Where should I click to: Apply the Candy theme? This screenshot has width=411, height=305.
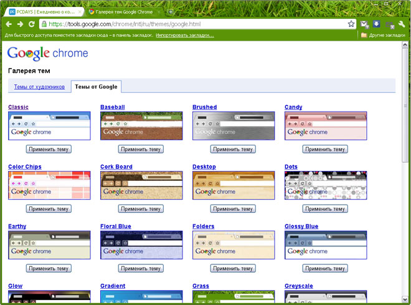click(325, 149)
